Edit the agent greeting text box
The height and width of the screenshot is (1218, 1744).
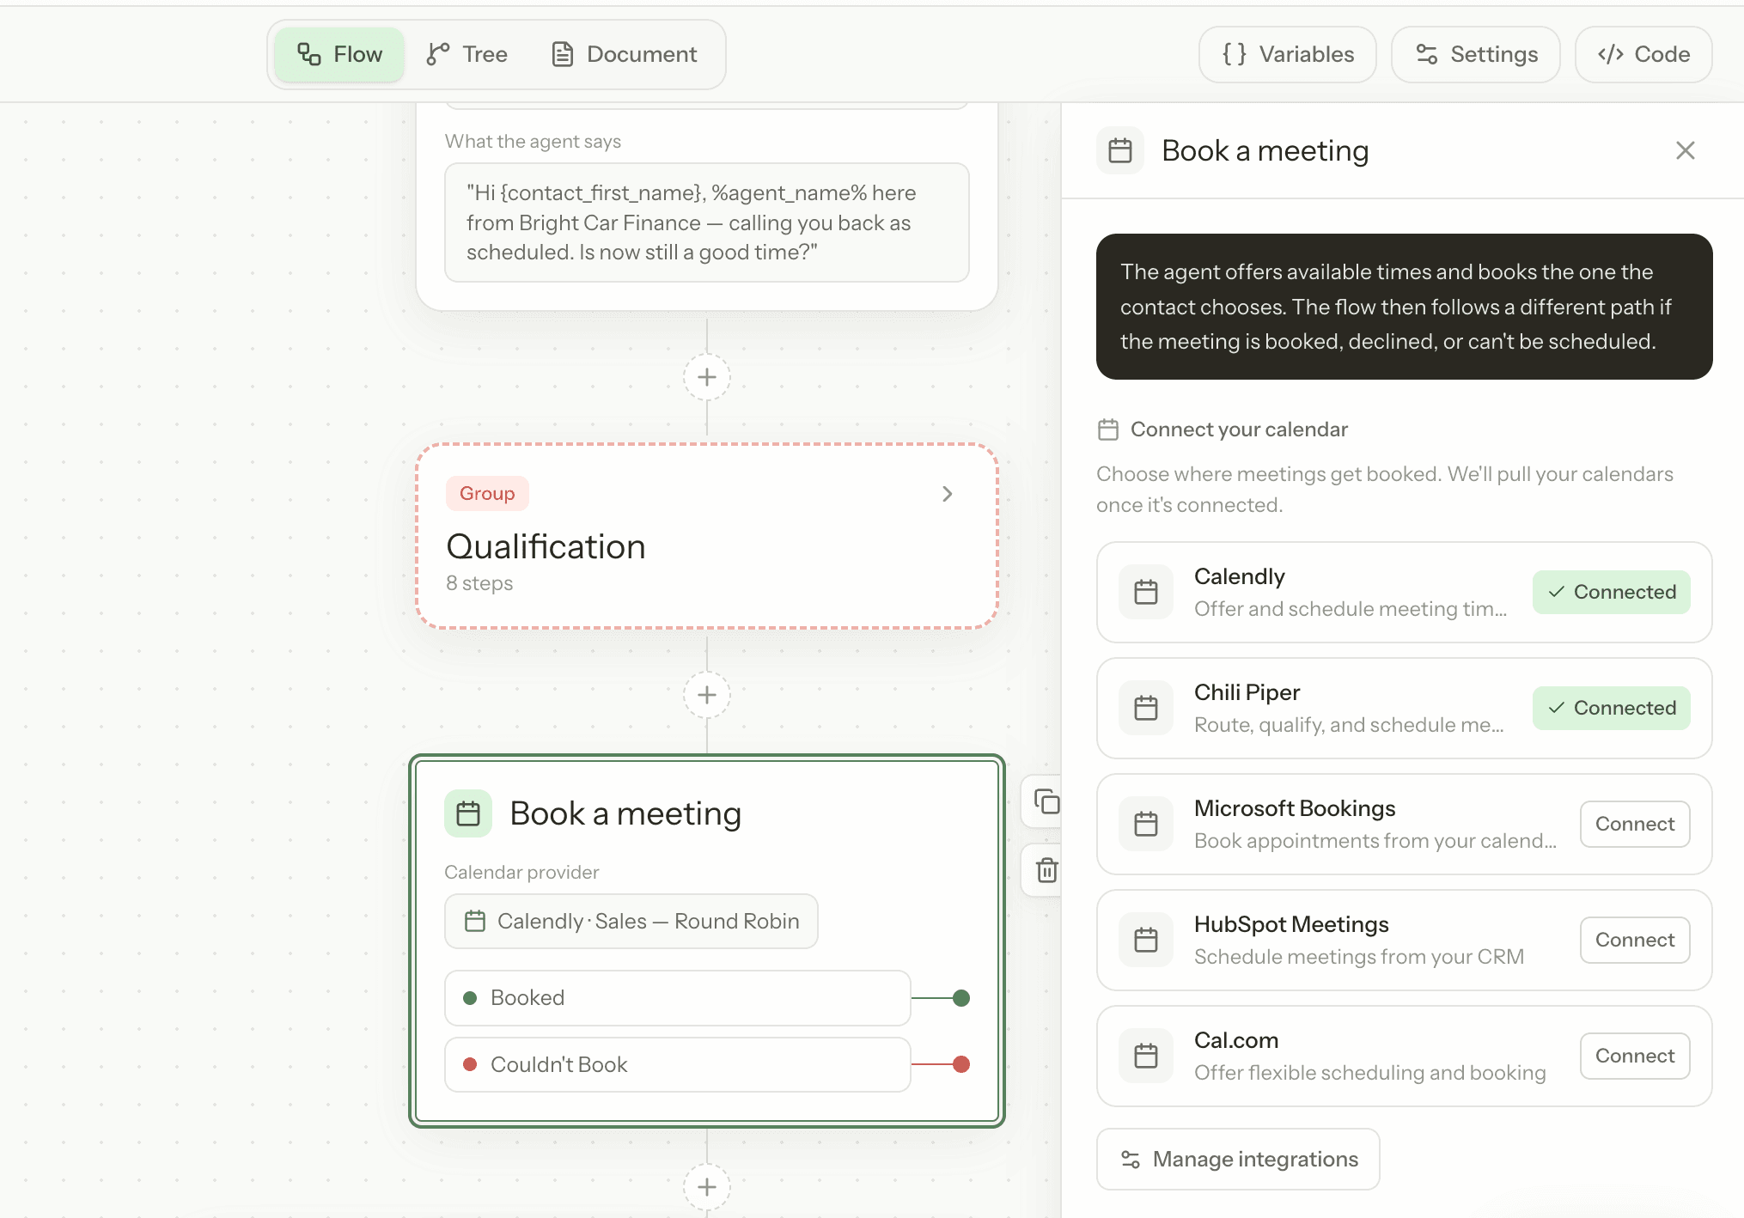(707, 222)
